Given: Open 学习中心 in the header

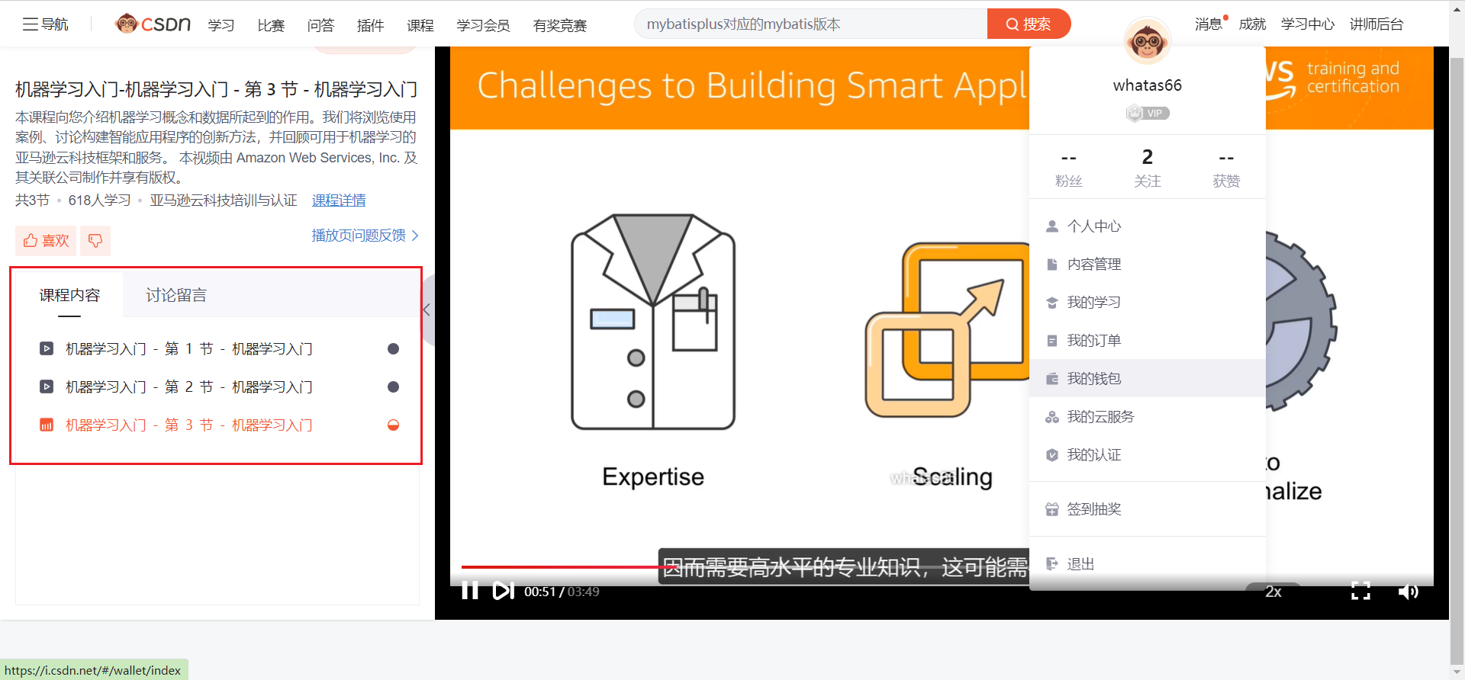Looking at the screenshot, I should [x=1308, y=24].
